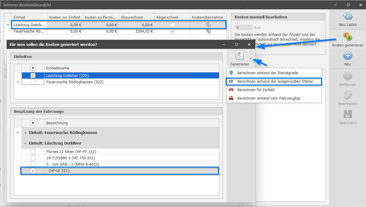This screenshot has width=366, height=207.
Task: Click the Neu Laden refresh icon
Action: click(348, 17)
